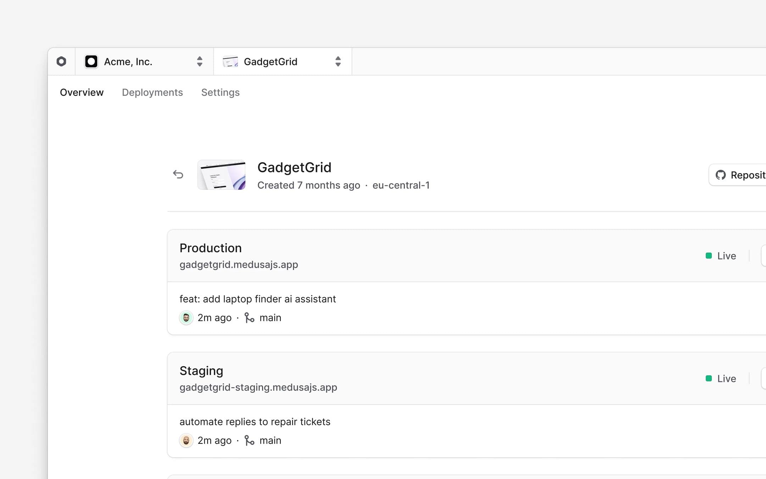Switch to the Deployments tab
Viewport: 766px width, 479px height.
152,92
